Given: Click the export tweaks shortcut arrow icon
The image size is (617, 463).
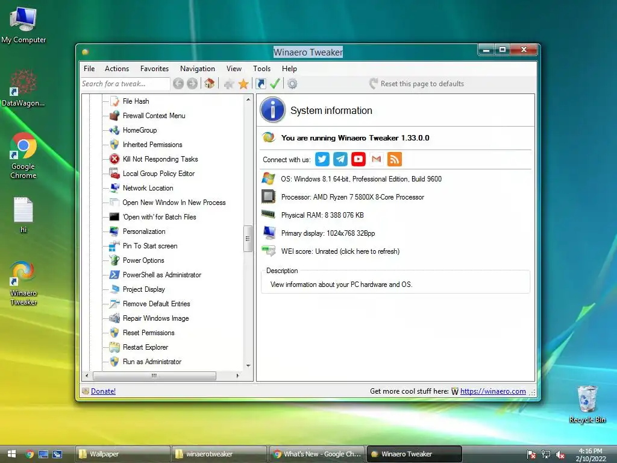Looking at the screenshot, I should [261, 83].
